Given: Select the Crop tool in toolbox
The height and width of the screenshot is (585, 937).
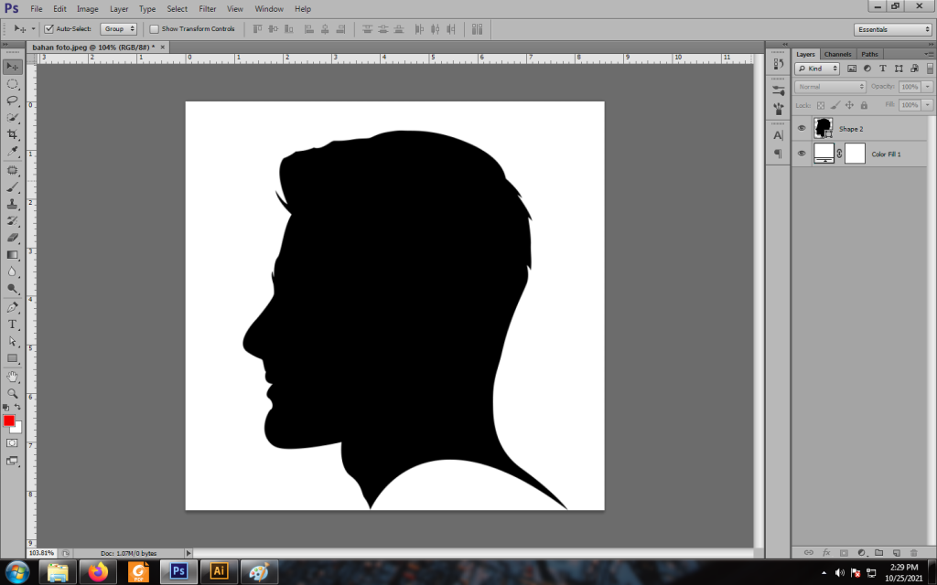Looking at the screenshot, I should pyautogui.click(x=13, y=134).
